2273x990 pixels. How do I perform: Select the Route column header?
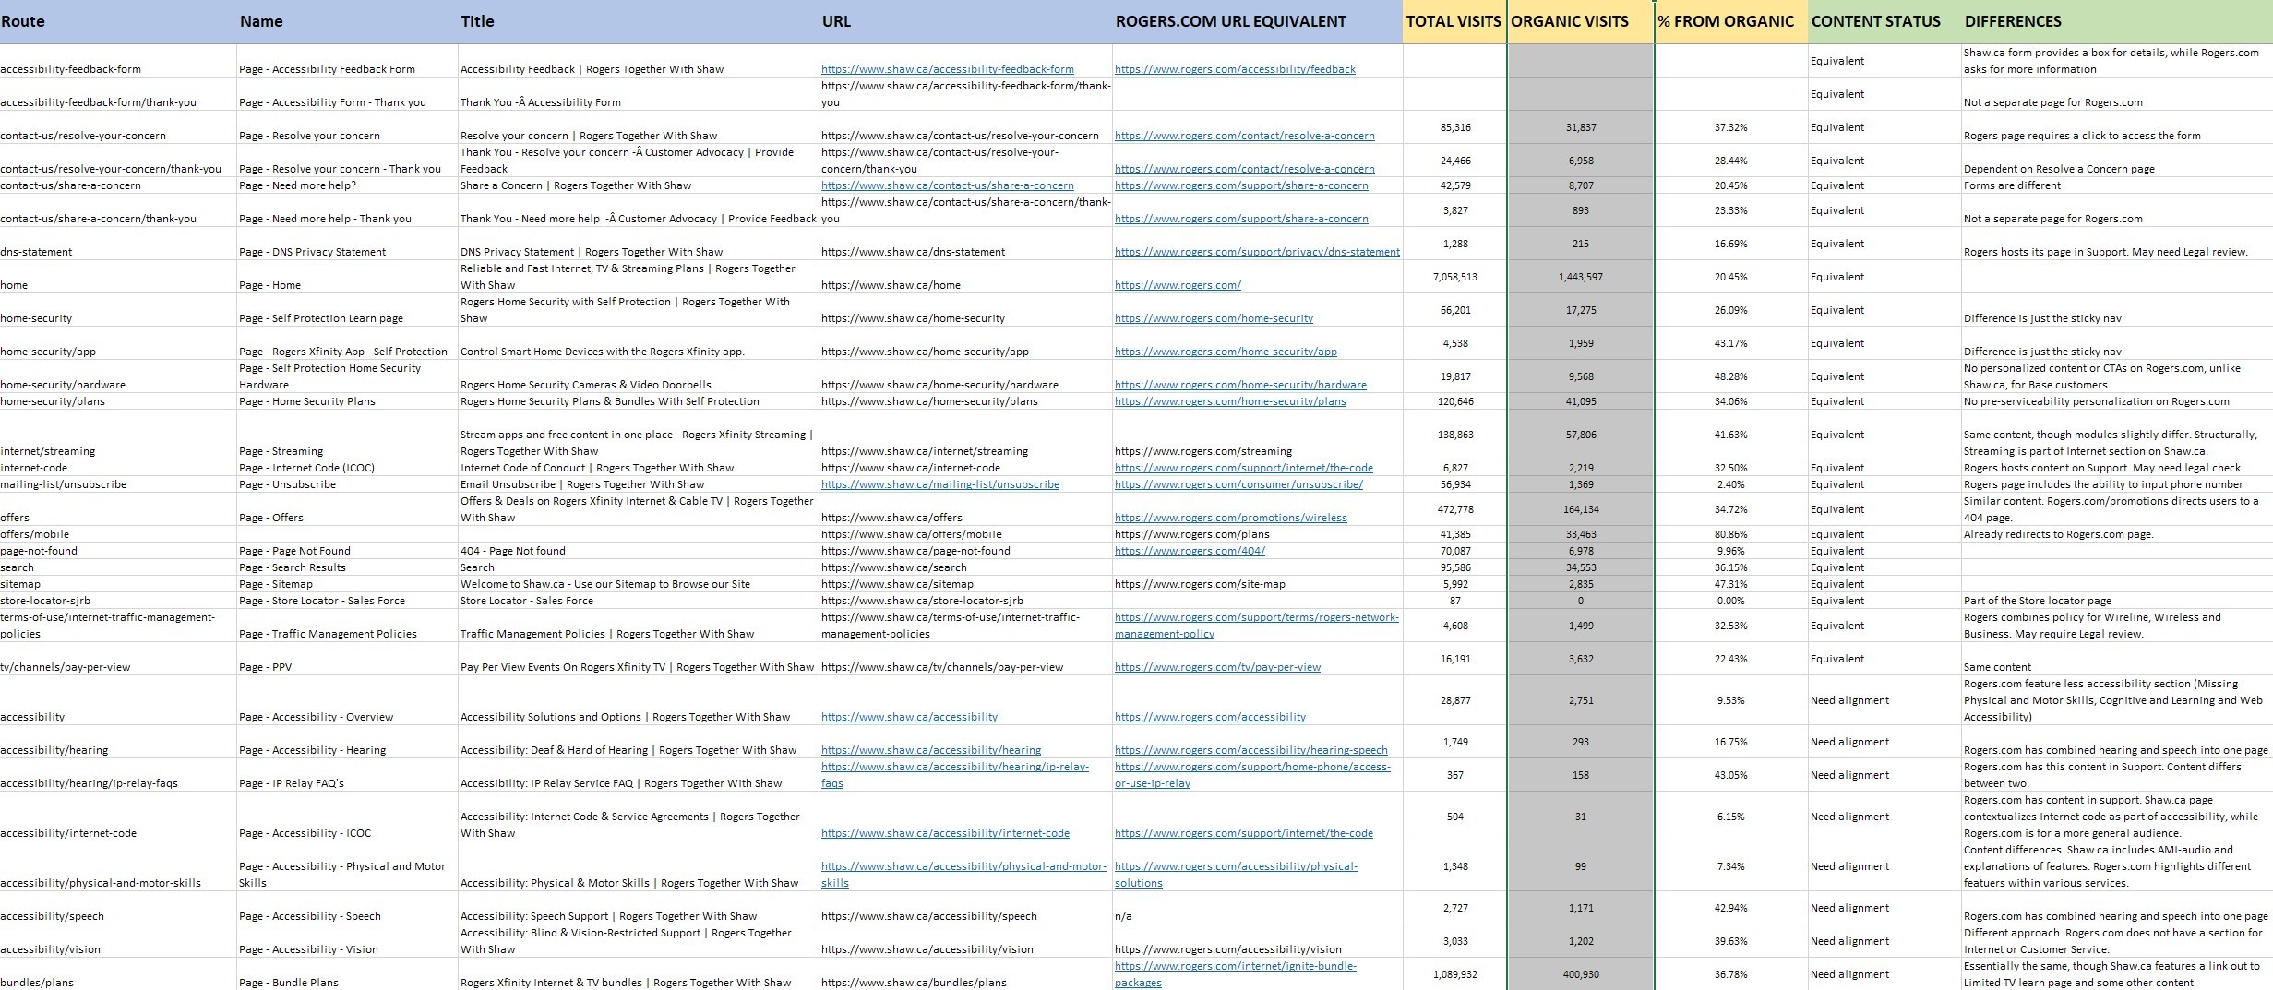[x=118, y=21]
